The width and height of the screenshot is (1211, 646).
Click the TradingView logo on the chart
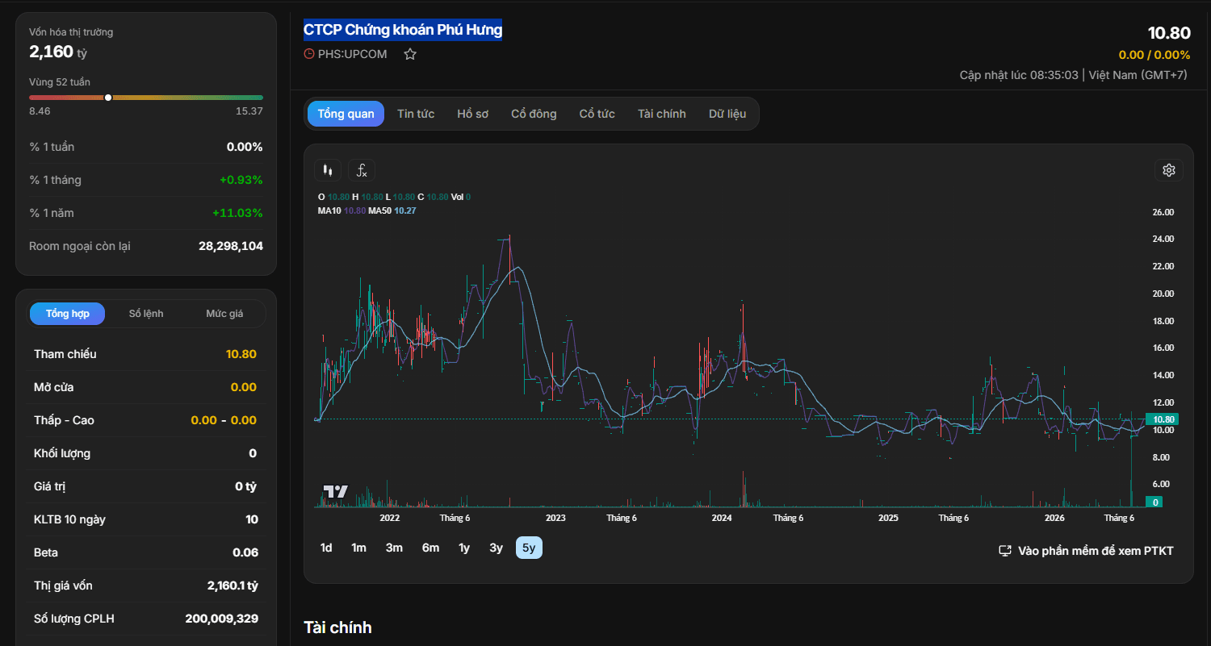335,491
